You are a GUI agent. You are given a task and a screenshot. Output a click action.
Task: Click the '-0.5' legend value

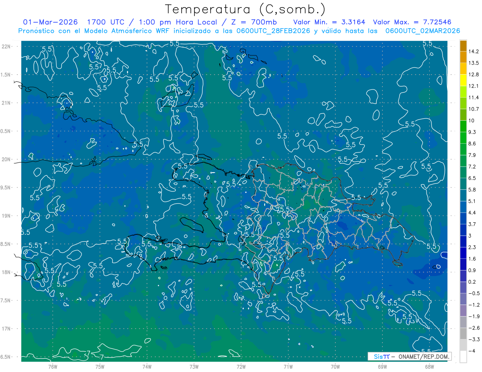coord(474,293)
